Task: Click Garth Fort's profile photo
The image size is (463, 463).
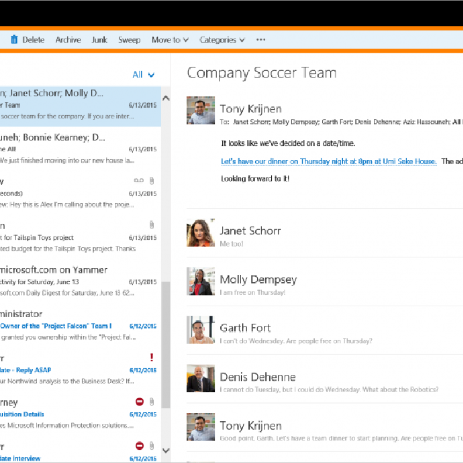Action: point(201,330)
